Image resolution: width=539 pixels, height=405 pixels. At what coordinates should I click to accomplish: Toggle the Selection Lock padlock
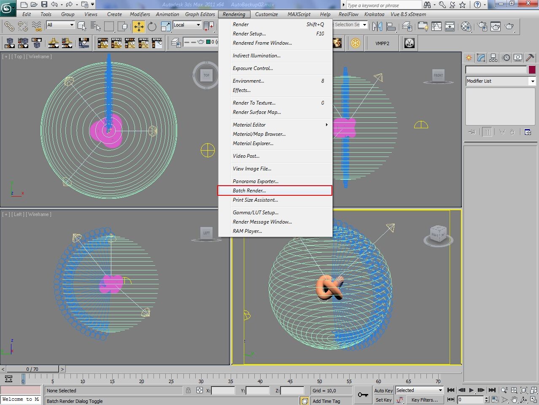tap(189, 390)
